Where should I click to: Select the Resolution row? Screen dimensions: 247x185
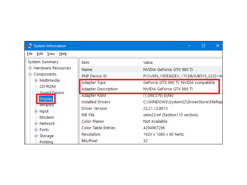coord(151,134)
